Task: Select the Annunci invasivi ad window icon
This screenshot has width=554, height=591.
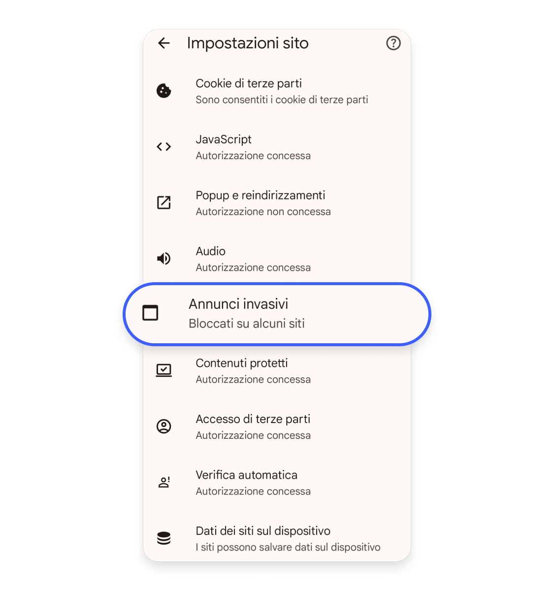Action: [x=150, y=313]
